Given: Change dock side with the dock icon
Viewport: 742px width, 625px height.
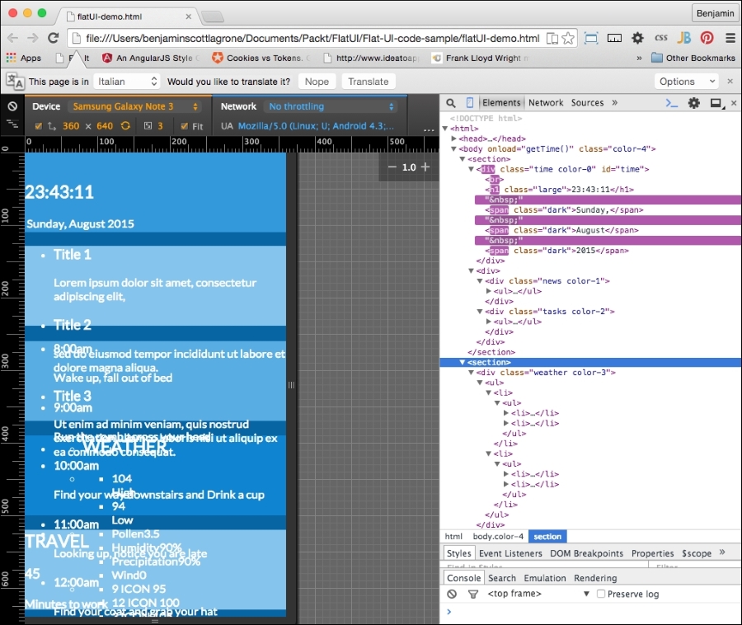Looking at the screenshot, I should 714,102.
